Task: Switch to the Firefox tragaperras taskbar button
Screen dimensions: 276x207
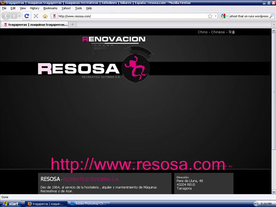Action: click(x=46, y=204)
